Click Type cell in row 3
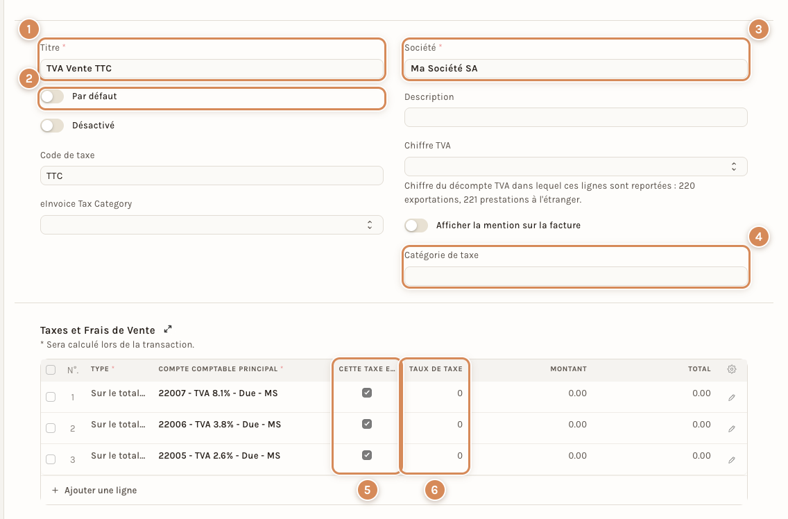Image resolution: width=788 pixels, height=519 pixels. (118, 456)
